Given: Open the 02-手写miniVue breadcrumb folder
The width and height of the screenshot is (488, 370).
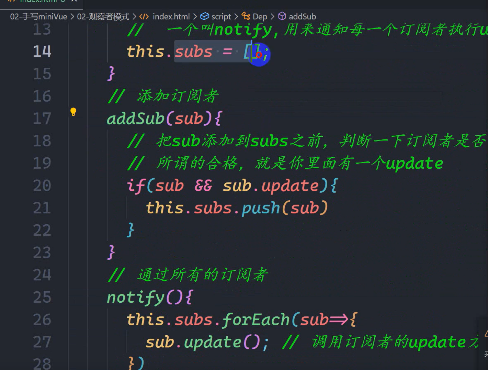Looking at the screenshot, I should [38, 16].
